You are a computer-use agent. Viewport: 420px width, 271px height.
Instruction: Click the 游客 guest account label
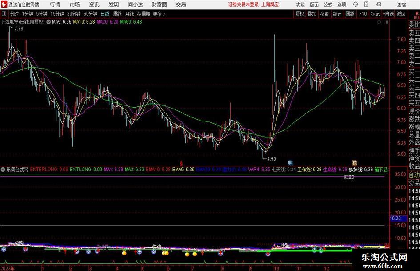click(x=401, y=4)
